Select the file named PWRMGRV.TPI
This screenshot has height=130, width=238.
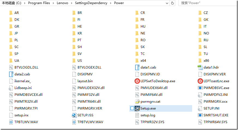(x=26, y=108)
